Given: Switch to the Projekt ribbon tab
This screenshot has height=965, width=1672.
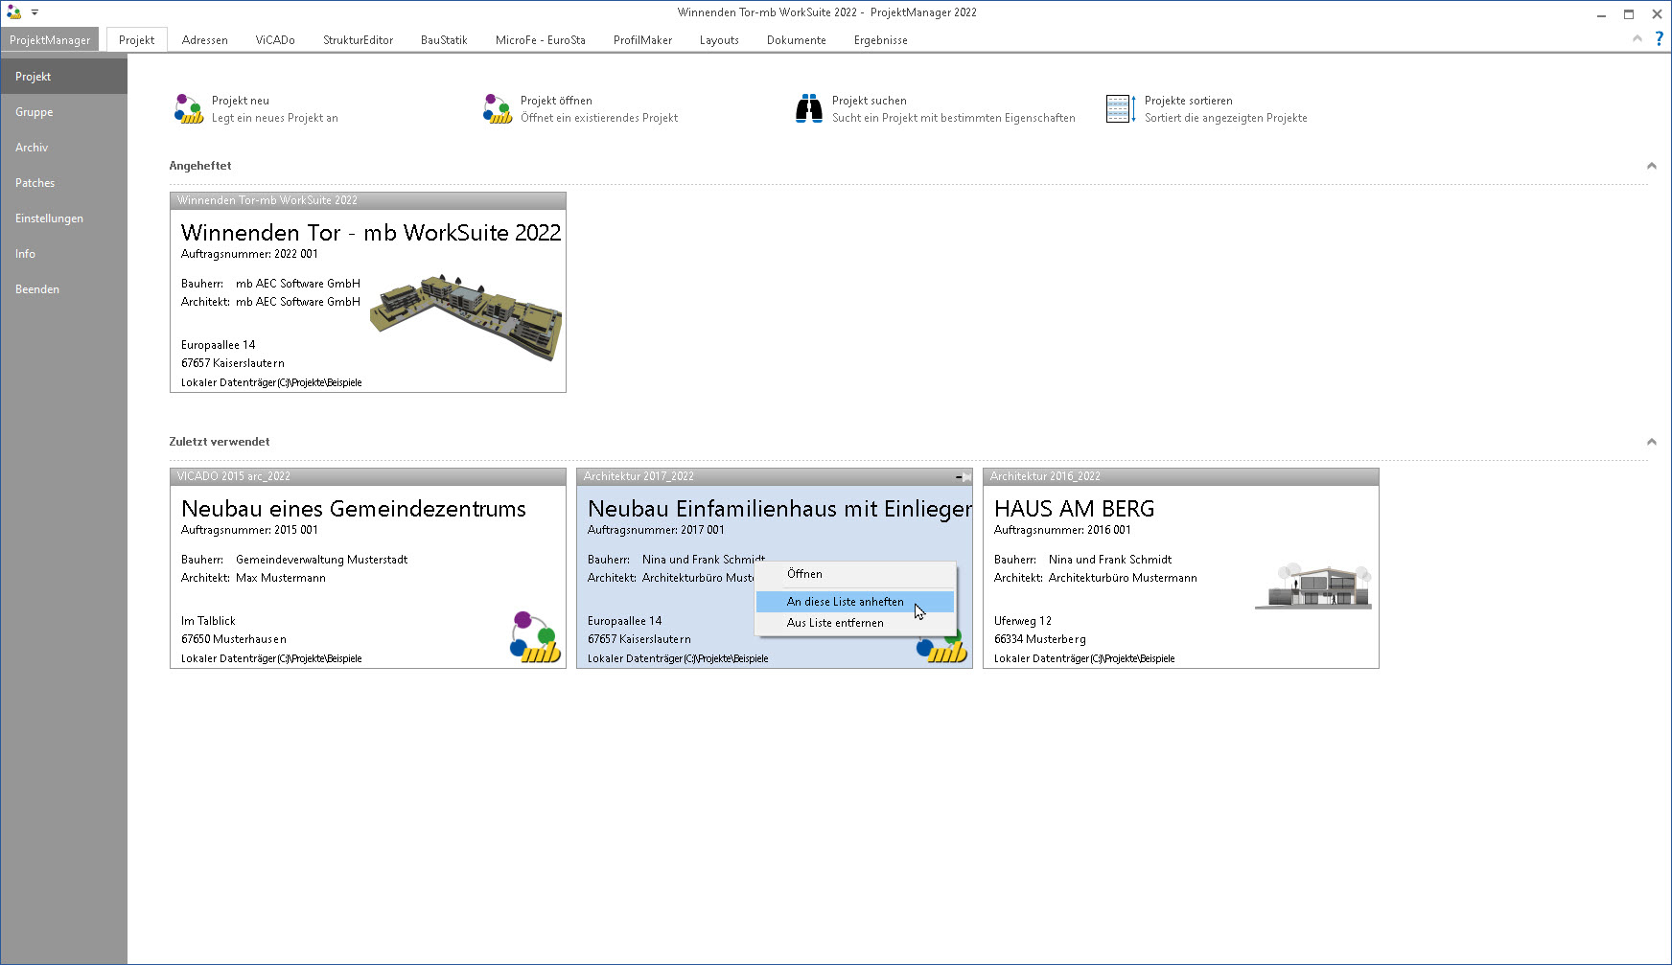Looking at the screenshot, I should point(136,40).
